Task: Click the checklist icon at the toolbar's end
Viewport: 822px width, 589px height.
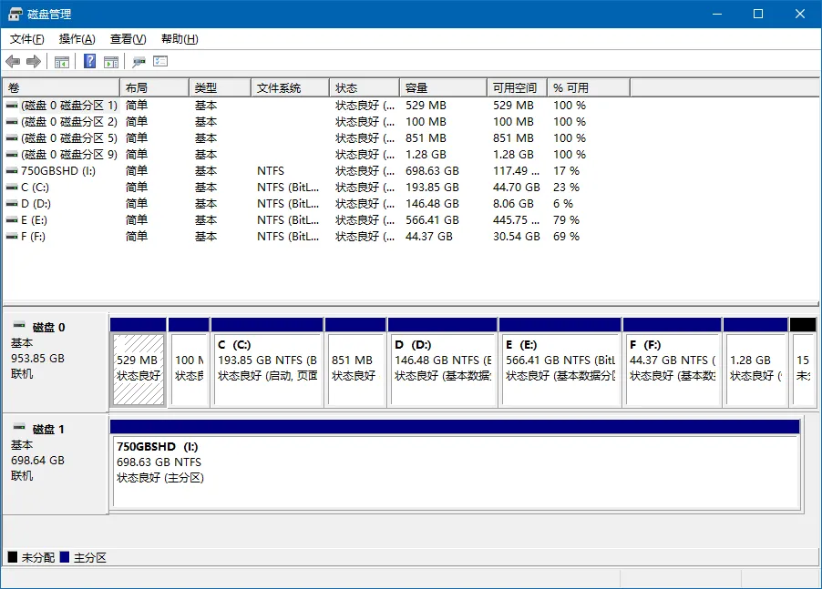Action: pos(161,62)
